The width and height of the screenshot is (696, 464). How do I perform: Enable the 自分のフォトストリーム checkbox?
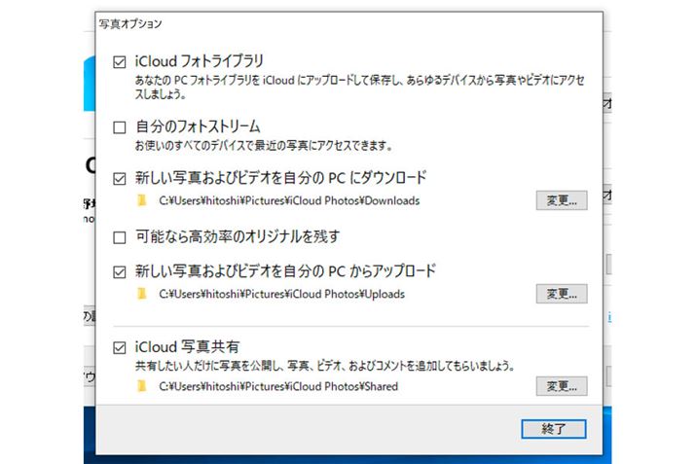tap(120, 126)
